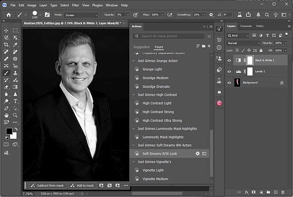Open the Flow dropdown arrow
This screenshot has width=293, height=197.
pos(162,15)
